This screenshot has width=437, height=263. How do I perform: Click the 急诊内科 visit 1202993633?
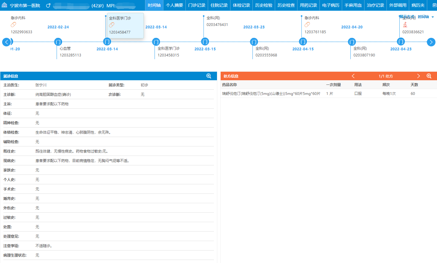click(21, 25)
